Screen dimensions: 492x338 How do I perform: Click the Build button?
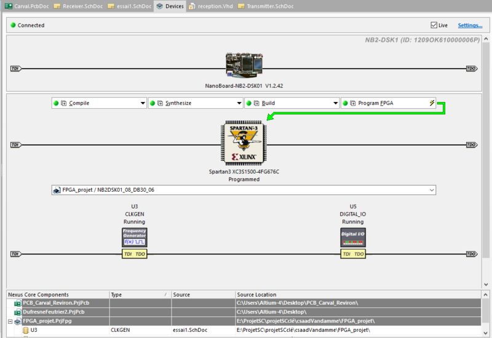point(268,103)
